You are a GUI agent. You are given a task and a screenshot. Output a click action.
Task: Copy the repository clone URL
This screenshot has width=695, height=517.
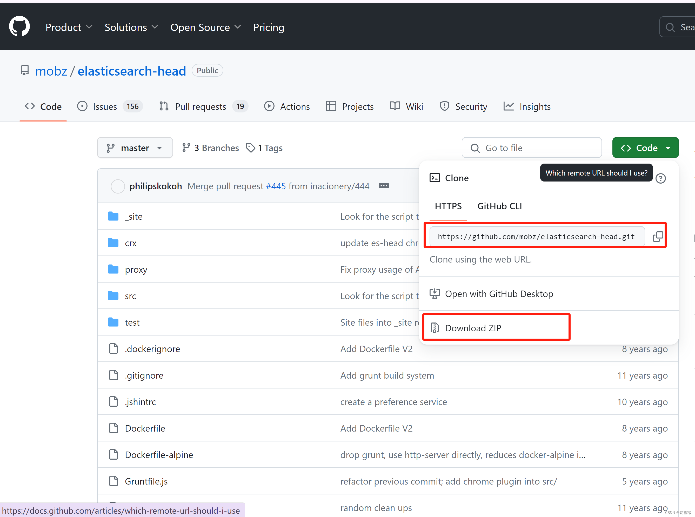(x=657, y=237)
